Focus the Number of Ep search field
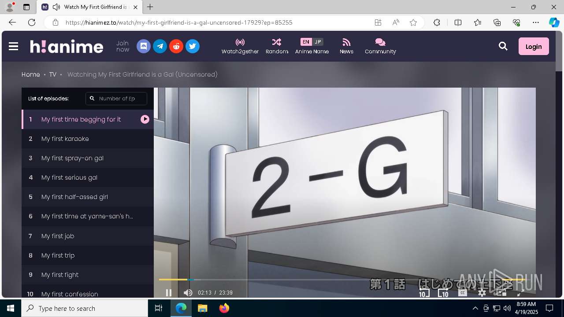Image resolution: width=564 pixels, height=317 pixels. point(116,99)
